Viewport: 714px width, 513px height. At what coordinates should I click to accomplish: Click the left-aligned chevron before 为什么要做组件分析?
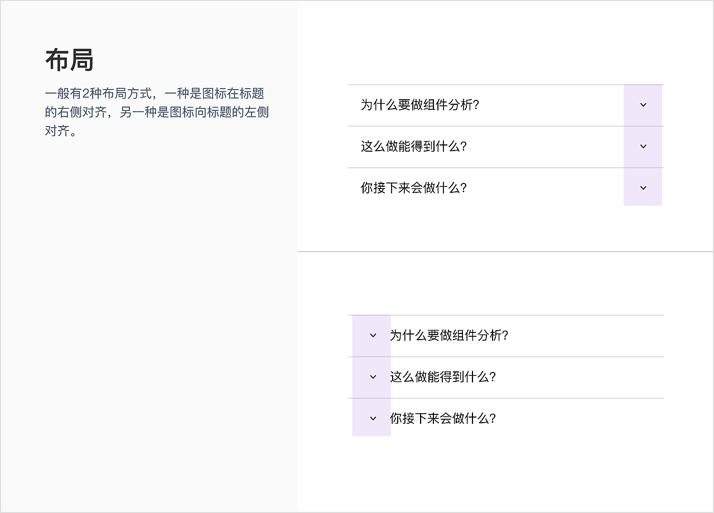371,336
